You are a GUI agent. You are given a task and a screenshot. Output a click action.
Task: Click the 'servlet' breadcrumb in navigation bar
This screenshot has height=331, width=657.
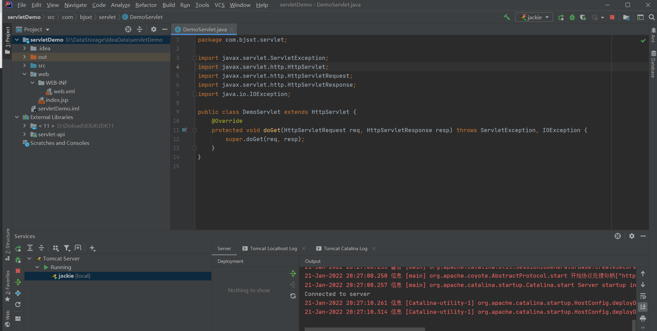click(107, 17)
